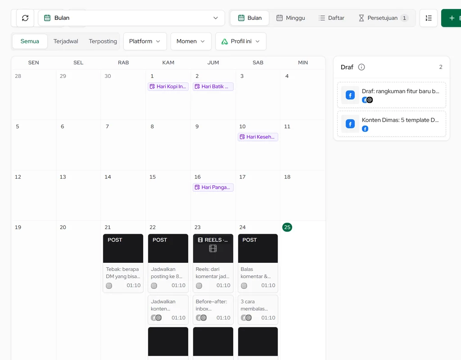Switch to the Minggu view tab
The height and width of the screenshot is (360, 461).
290,18
